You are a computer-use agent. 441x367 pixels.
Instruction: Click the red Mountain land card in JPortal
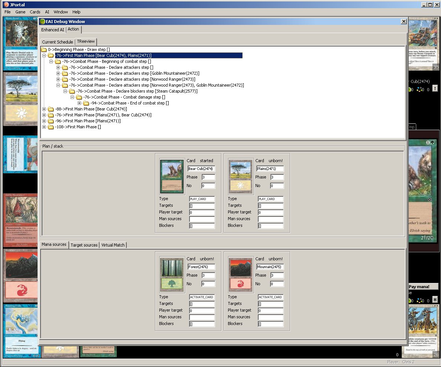click(x=21, y=276)
